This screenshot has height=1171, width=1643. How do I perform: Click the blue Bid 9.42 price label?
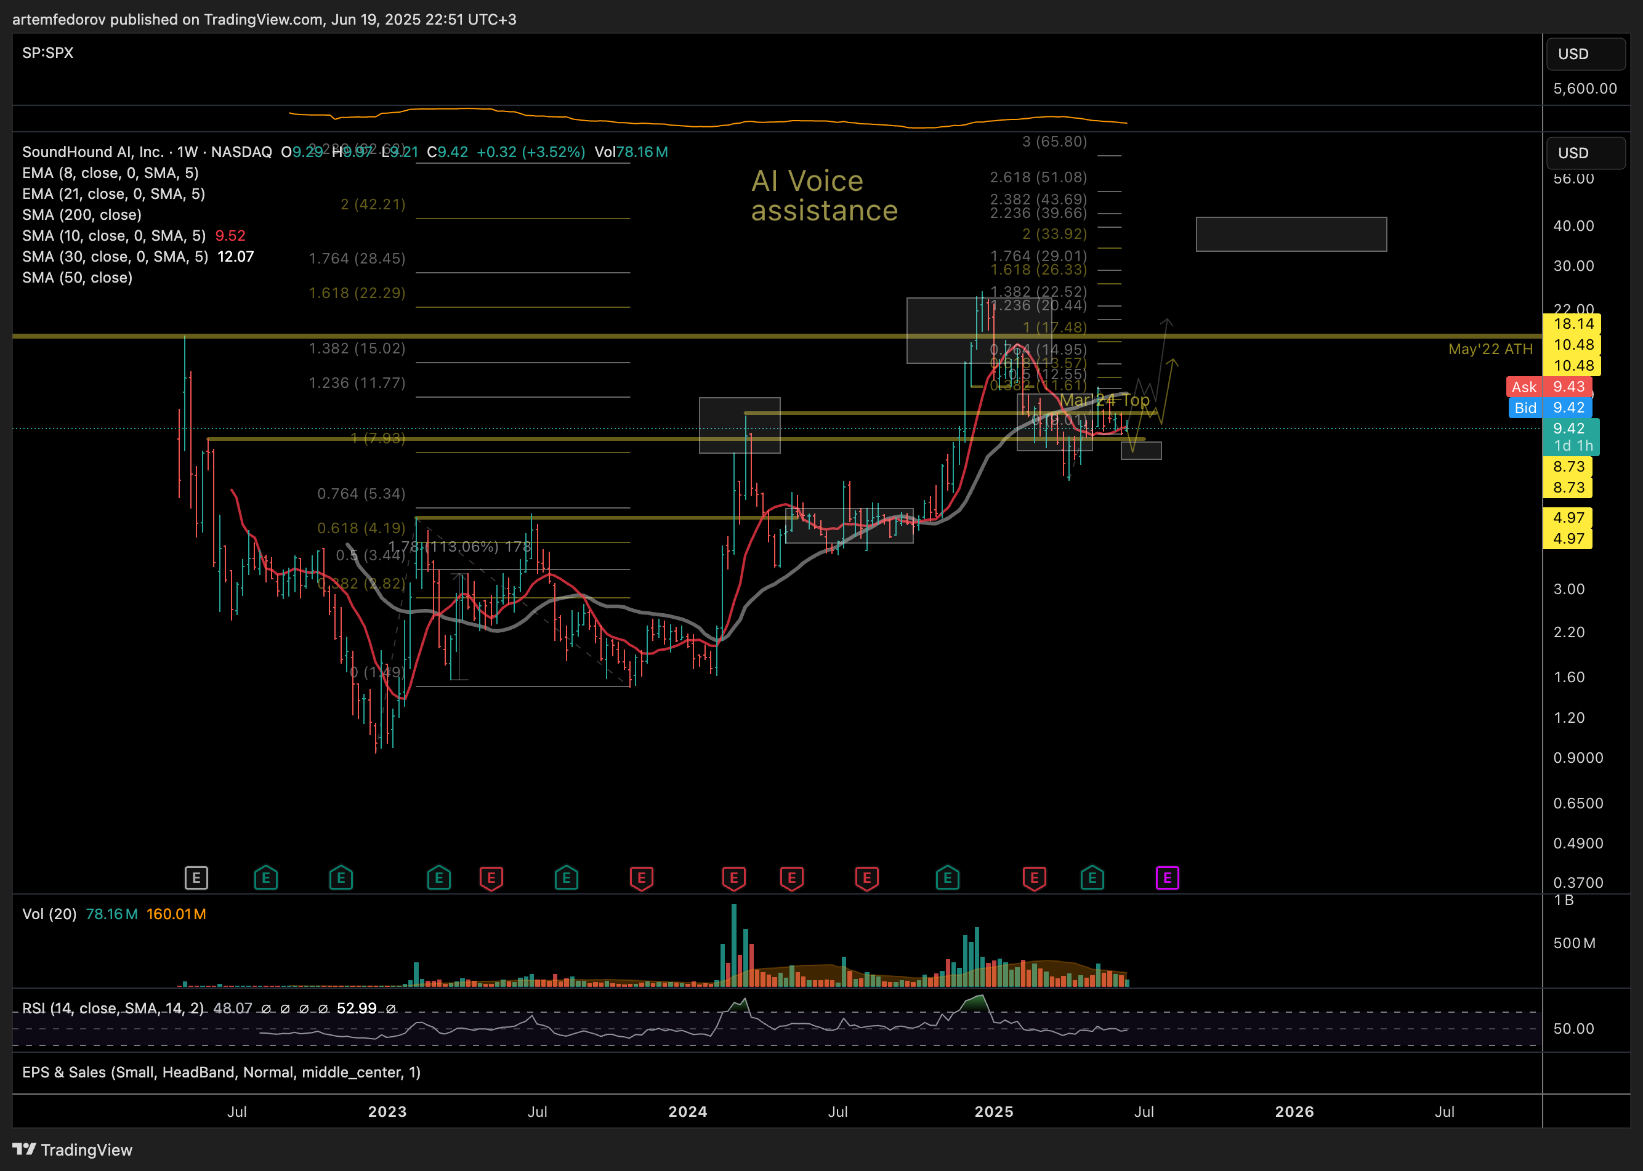(x=1550, y=408)
